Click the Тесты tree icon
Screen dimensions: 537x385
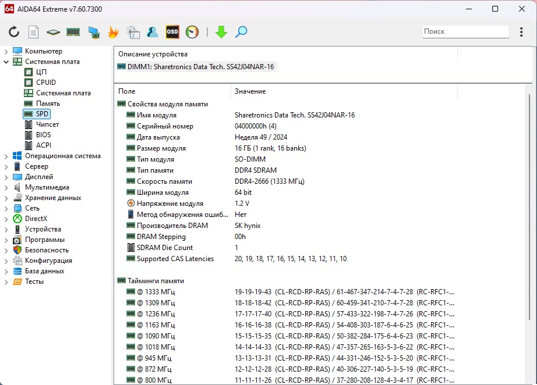[17, 281]
